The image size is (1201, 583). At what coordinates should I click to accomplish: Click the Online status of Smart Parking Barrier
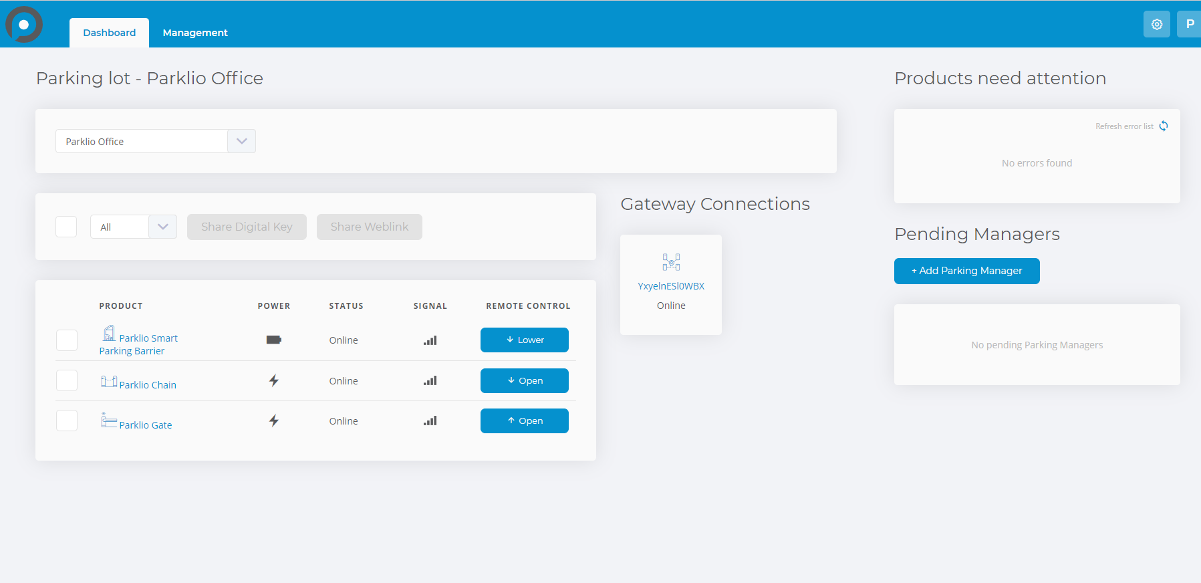click(344, 340)
